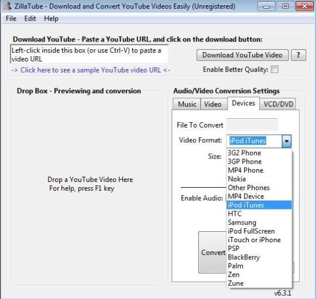Open the Help menu
The image size is (316, 299).
point(51,19)
